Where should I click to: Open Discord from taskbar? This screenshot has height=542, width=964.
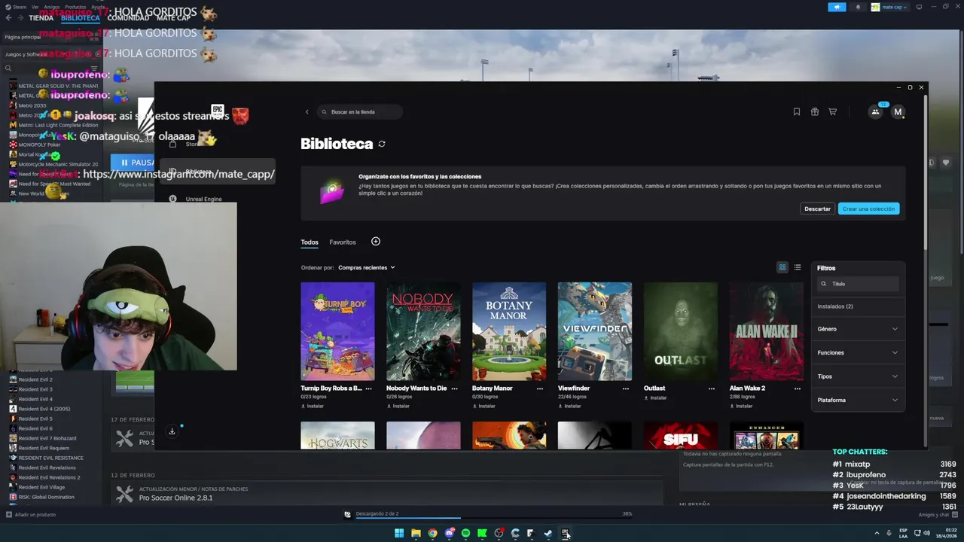coord(449,534)
